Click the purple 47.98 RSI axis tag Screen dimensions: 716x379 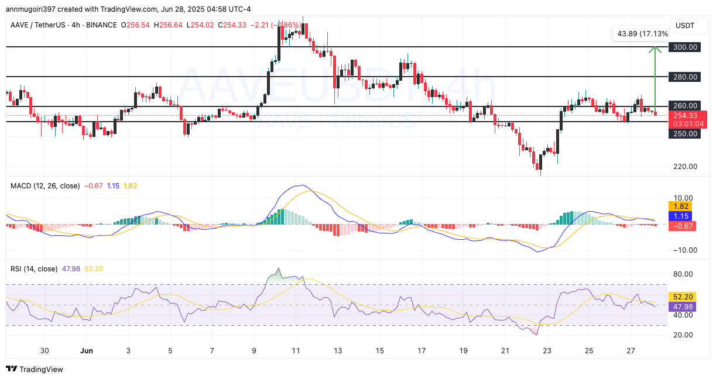coord(682,306)
